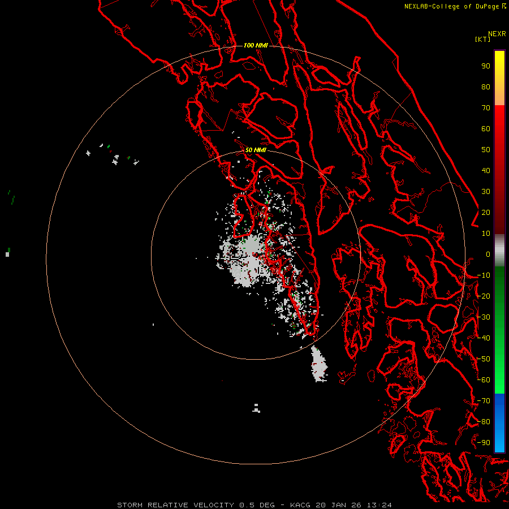This screenshot has height=509, width=509.
Task: Click the 70 value on velocity scale
Action: 486,108
